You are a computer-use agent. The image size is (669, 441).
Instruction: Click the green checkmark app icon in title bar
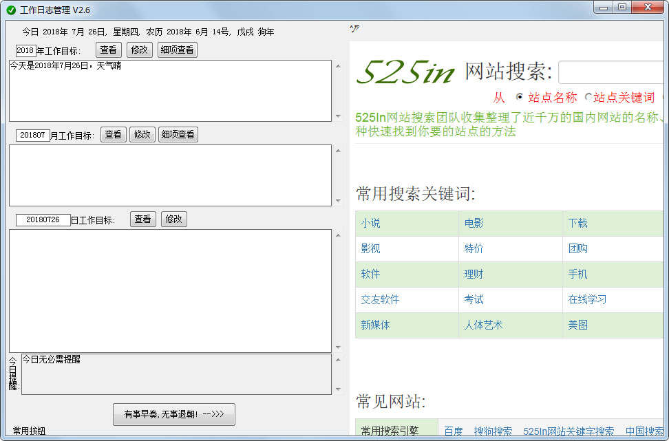11,10
